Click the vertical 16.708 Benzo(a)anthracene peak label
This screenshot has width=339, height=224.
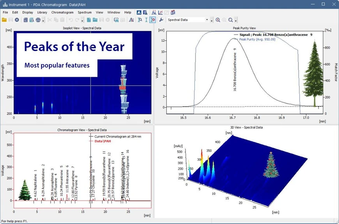point(235,70)
